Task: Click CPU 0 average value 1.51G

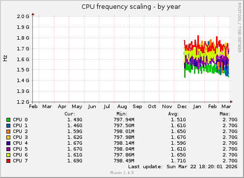Action: 178,120
